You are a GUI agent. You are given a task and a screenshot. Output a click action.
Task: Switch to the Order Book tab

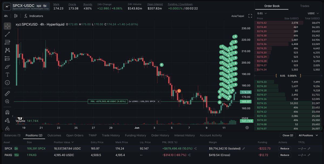272,6
